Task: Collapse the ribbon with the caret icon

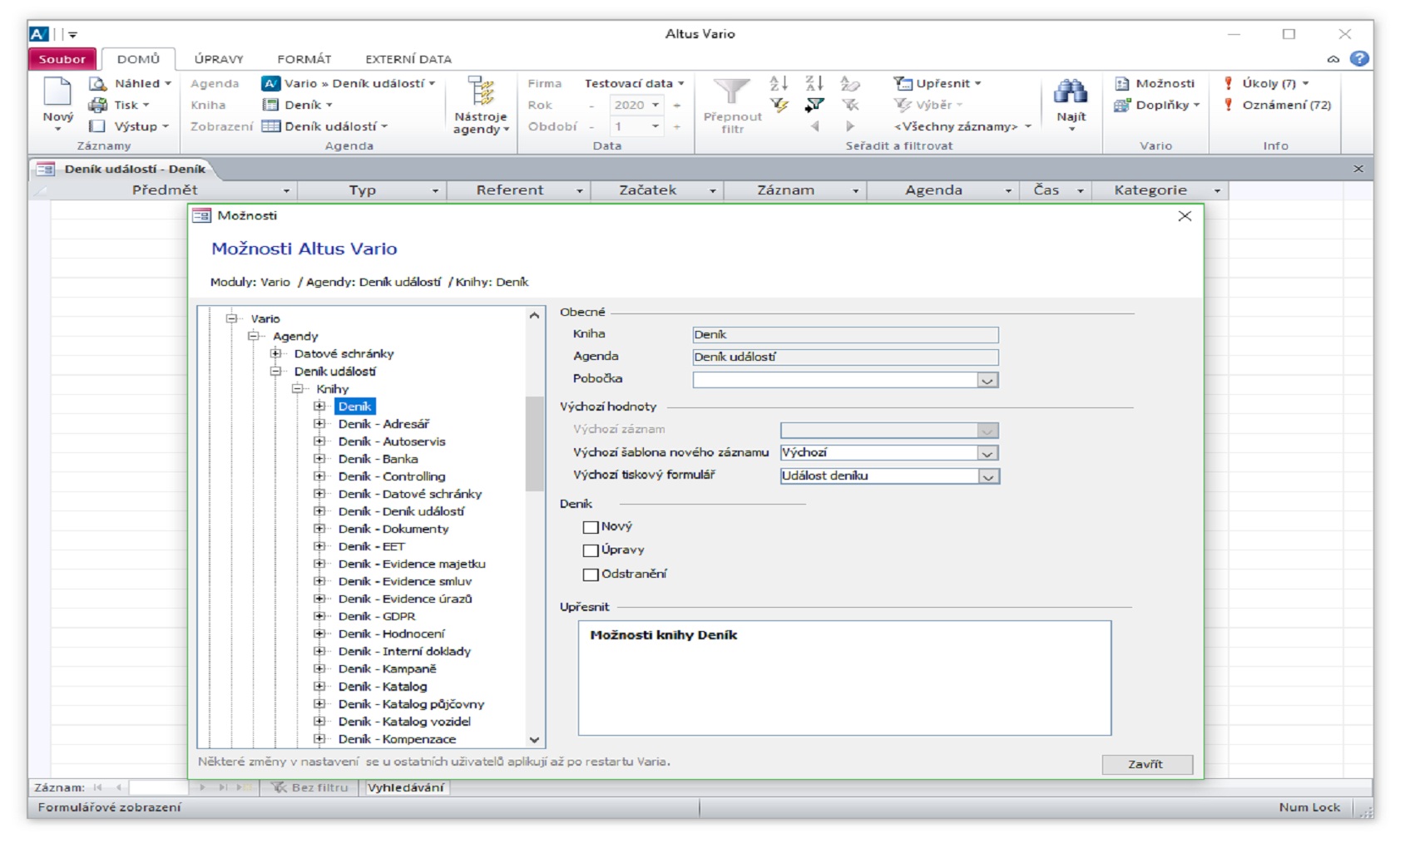Action: 1333,59
